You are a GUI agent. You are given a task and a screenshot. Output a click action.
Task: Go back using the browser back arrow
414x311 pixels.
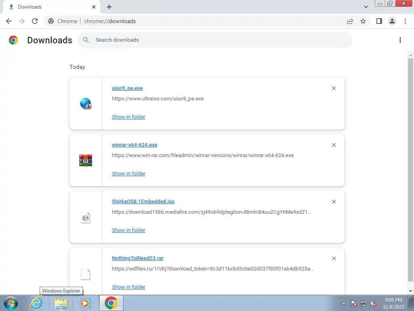click(9, 21)
